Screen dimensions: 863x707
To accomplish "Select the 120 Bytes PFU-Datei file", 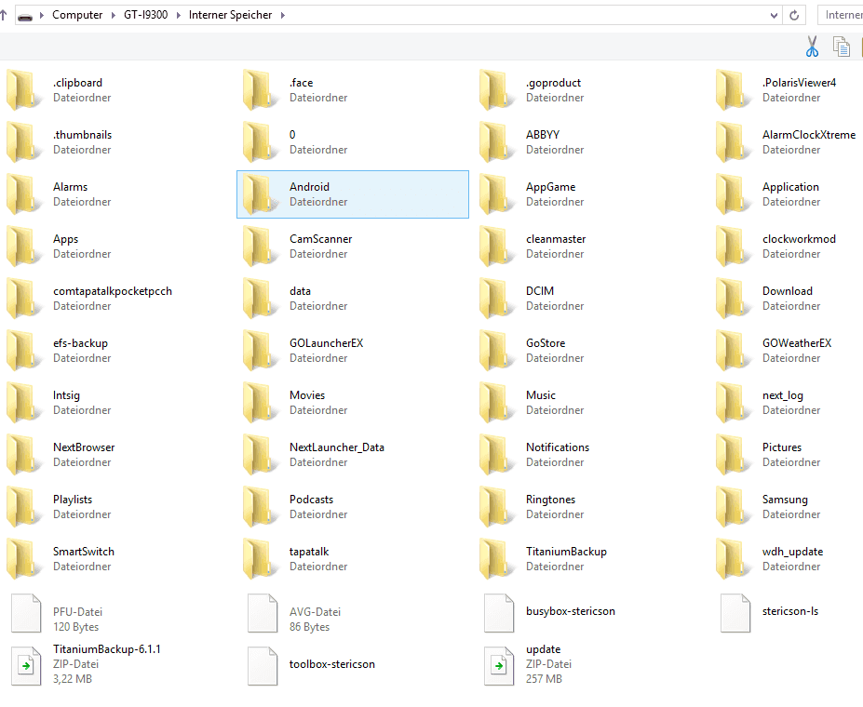I will click(26, 613).
